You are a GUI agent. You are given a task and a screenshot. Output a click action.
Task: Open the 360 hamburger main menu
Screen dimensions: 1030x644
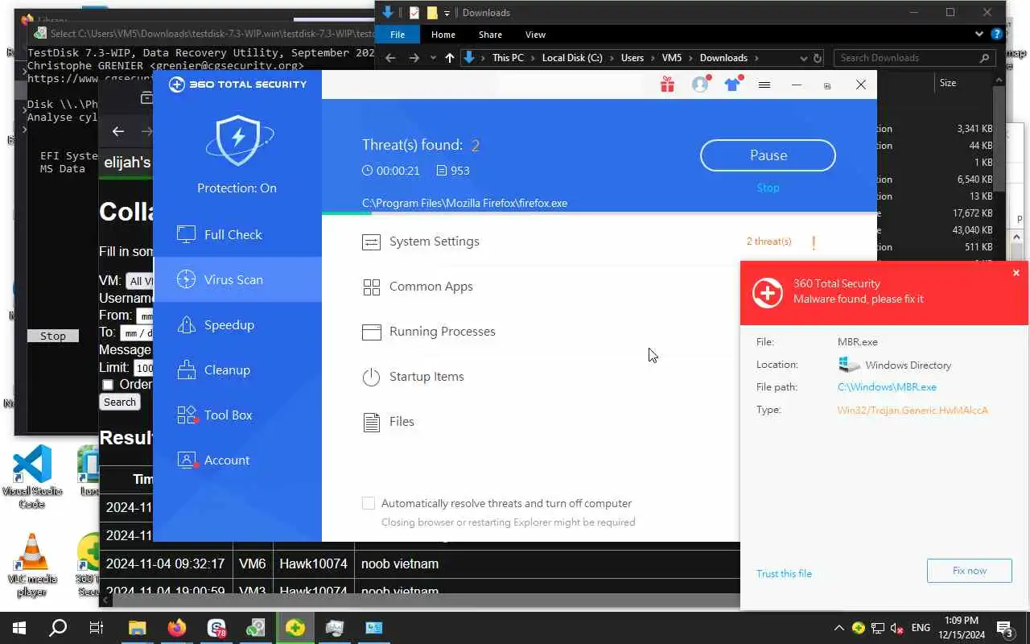(764, 85)
